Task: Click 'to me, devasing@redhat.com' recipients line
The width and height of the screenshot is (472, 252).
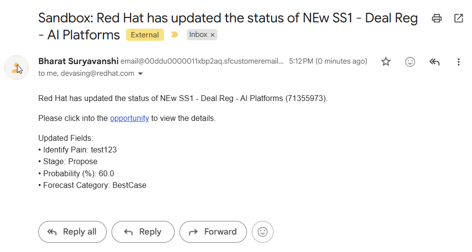Action: point(86,73)
